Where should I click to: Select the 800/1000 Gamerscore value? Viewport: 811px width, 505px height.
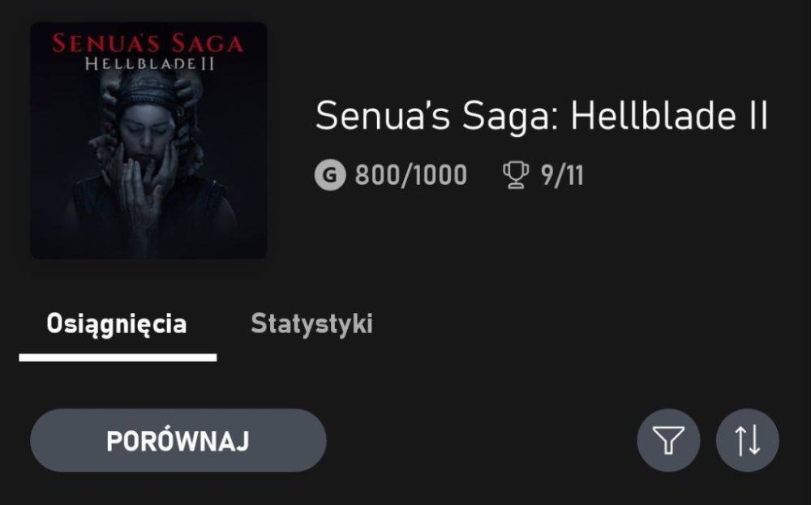pyautogui.click(x=410, y=174)
